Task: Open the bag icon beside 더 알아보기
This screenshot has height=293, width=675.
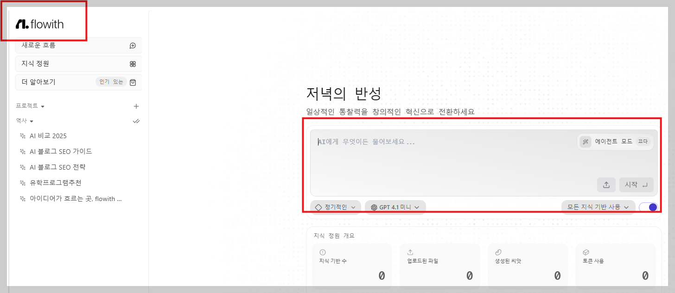Action: [x=133, y=82]
